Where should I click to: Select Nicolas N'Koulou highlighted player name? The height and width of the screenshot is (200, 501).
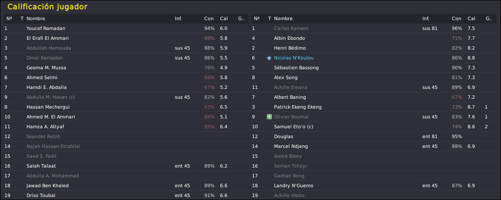point(294,58)
